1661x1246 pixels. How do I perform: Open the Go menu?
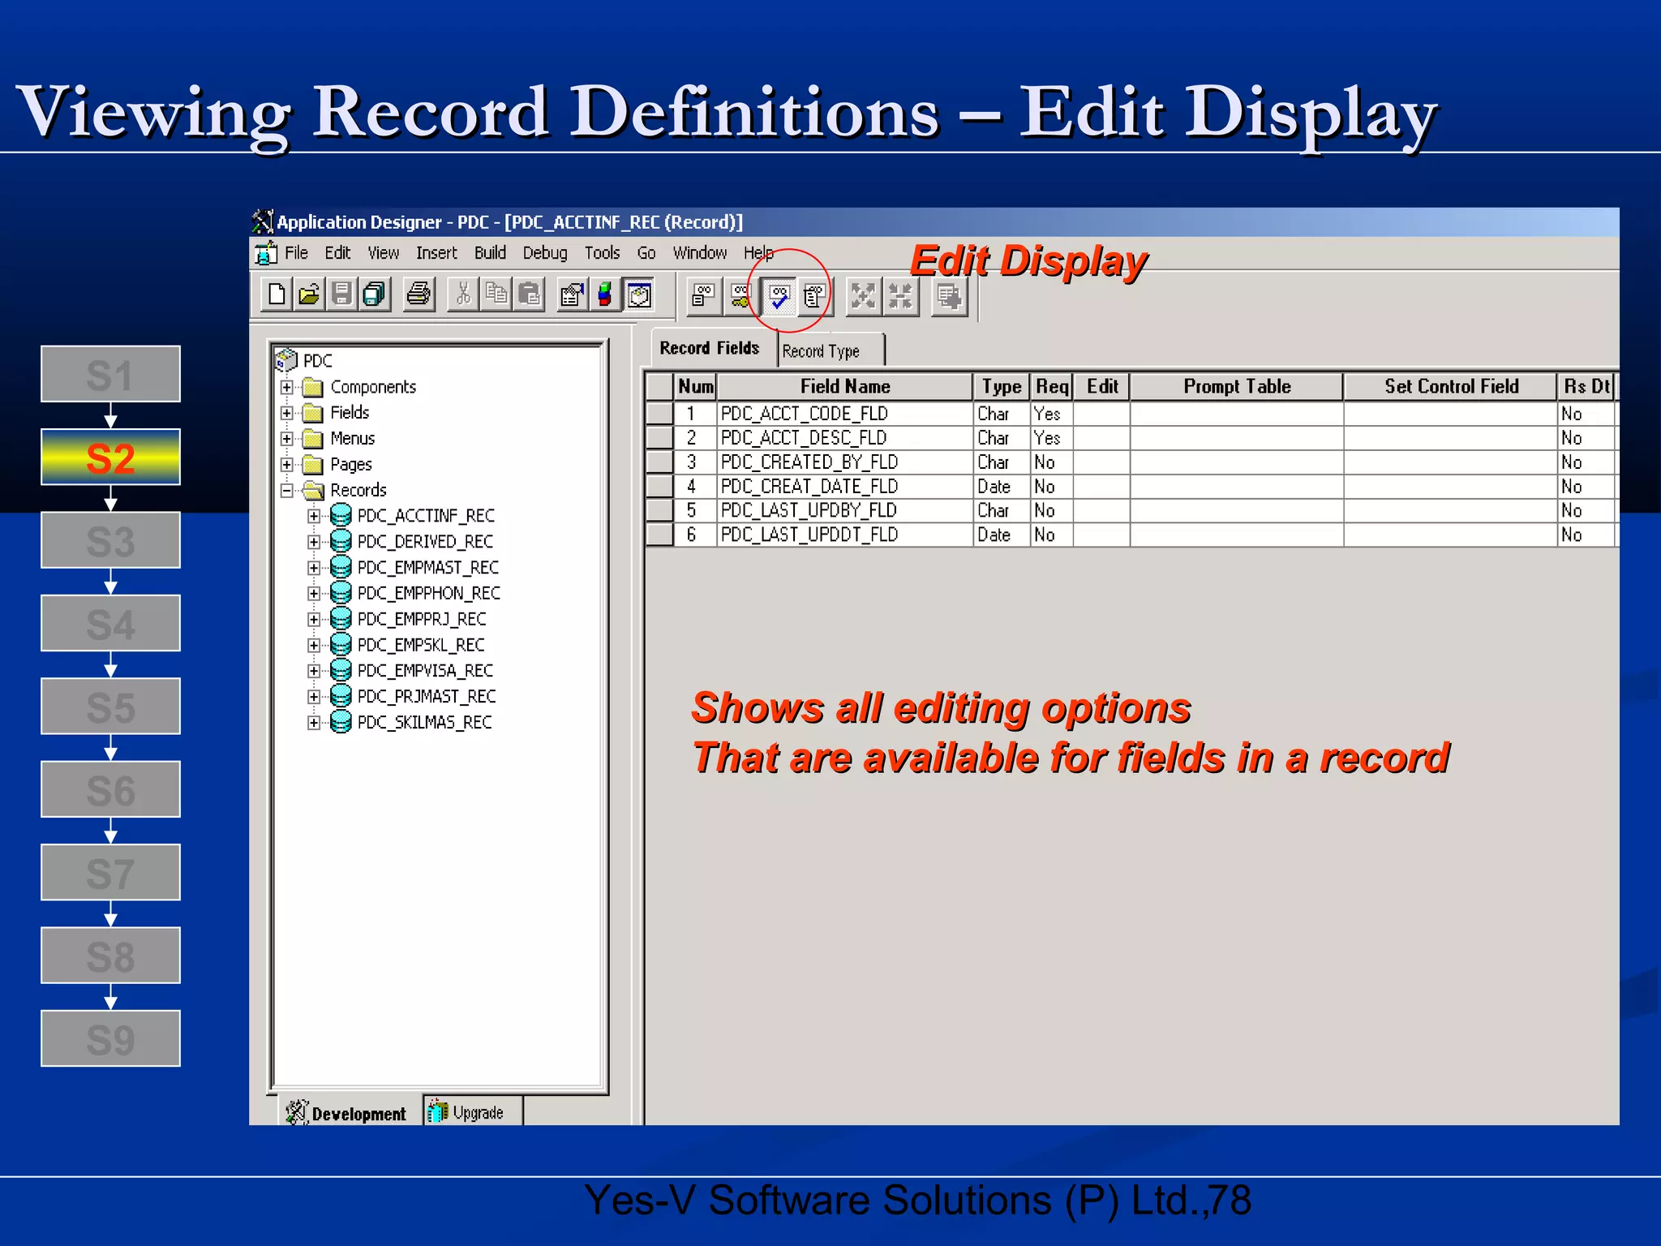[x=646, y=253]
